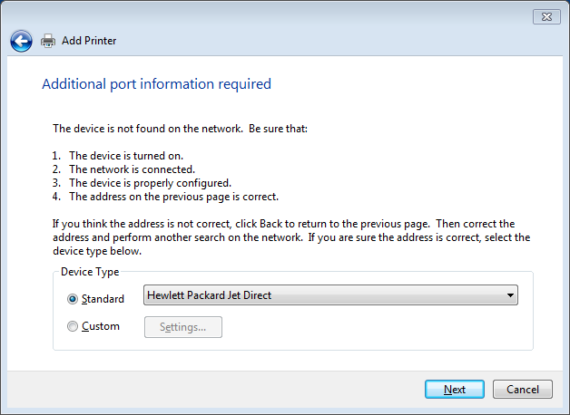Click 'The device is properly configured' item

tap(150, 183)
